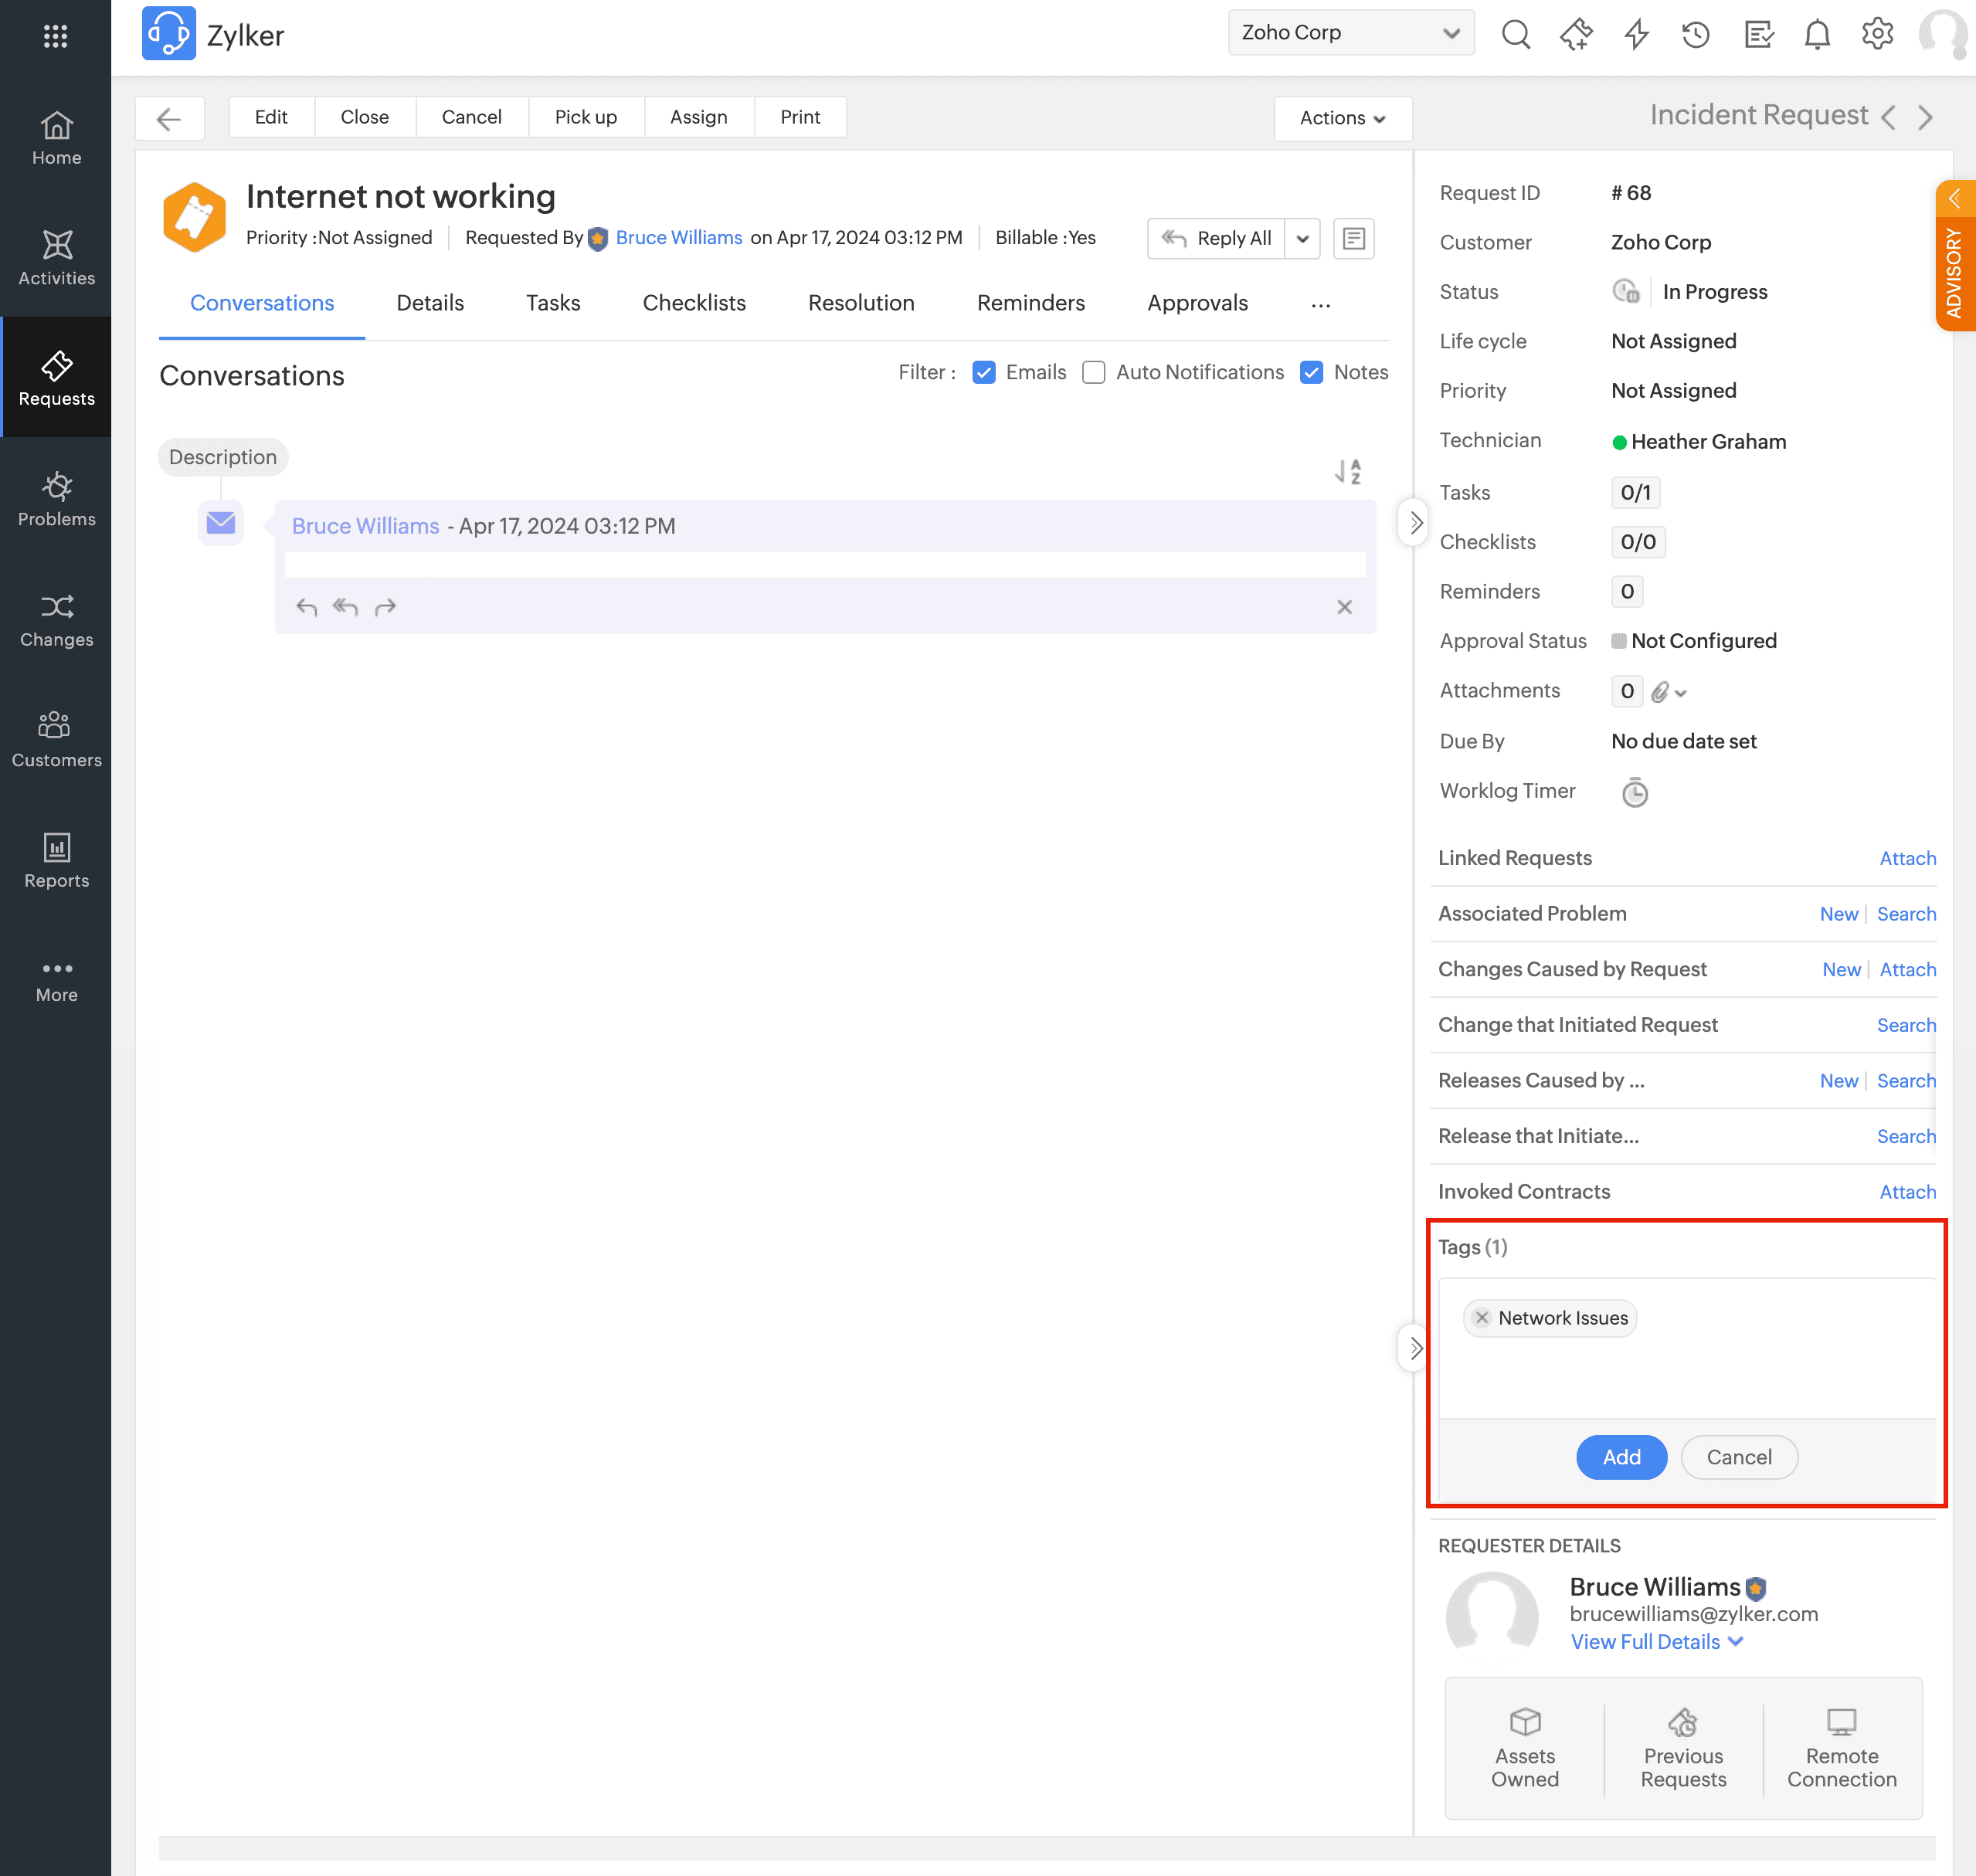The width and height of the screenshot is (1976, 1876).
Task: Open the Checklists tab
Action: coord(694,303)
